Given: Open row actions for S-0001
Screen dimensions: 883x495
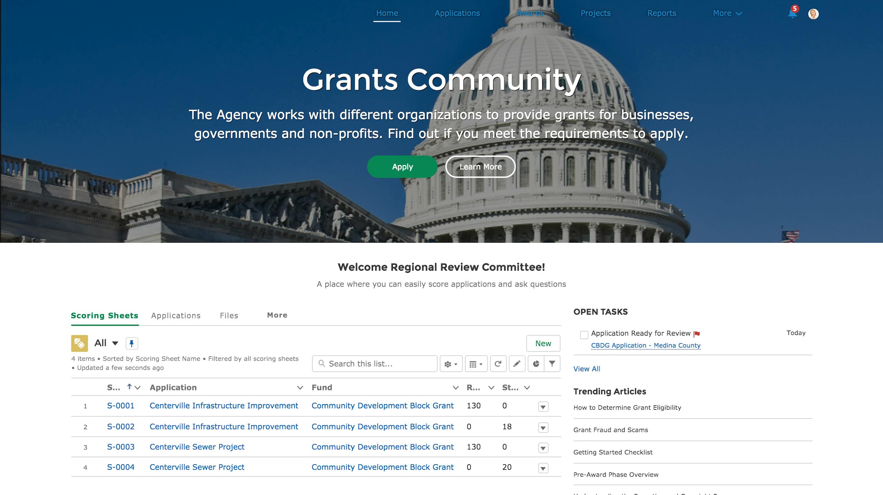Looking at the screenshot, I should [x=543, y=407].
